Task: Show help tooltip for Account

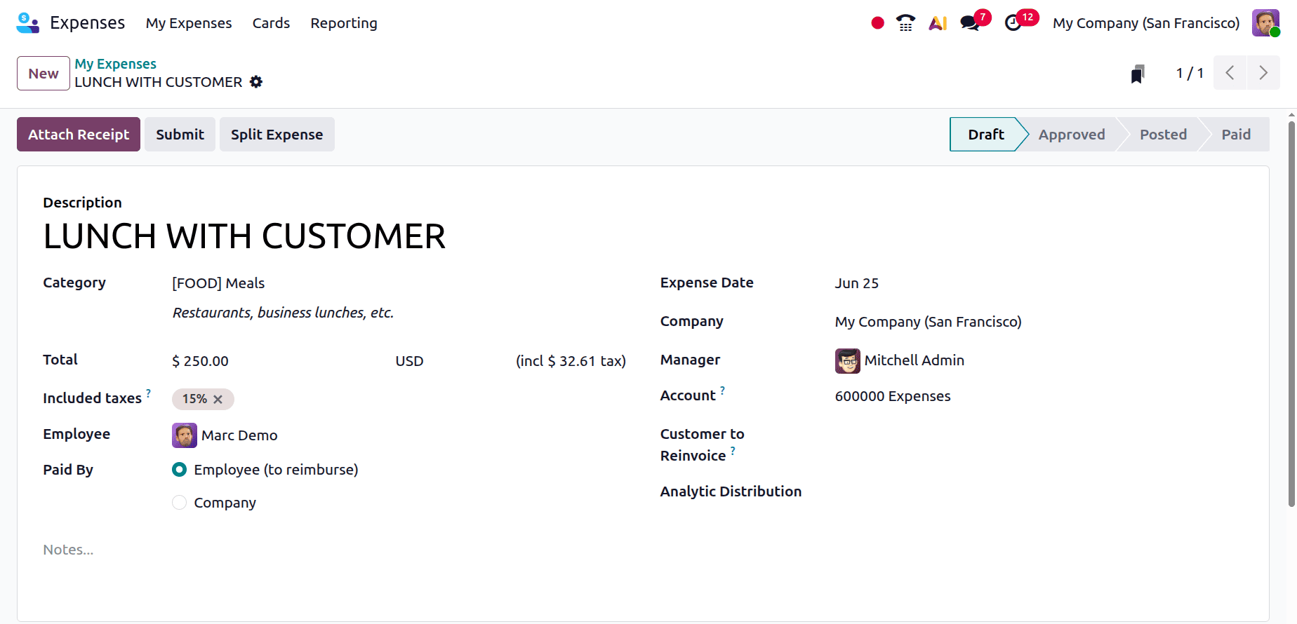Action: (722, 391)
